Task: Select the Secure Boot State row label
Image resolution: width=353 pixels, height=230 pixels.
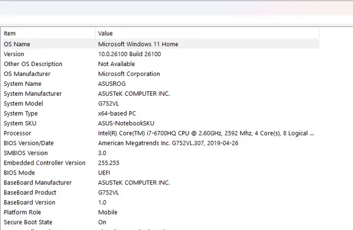Action: point(28,222)
